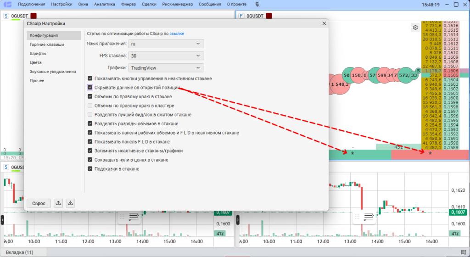Click the 'Сброс' reset button
This screenshot has width=470, height=257.
(x=39, y=203)
